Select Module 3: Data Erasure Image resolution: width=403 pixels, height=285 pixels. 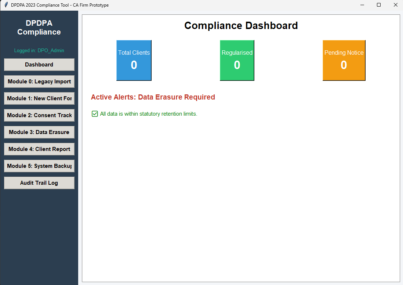39,132
